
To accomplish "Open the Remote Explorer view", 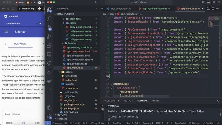I will point(49,54).
